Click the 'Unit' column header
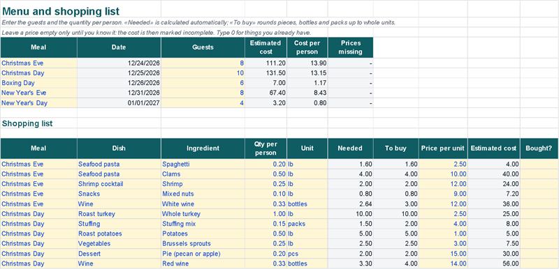 point(307,148)
